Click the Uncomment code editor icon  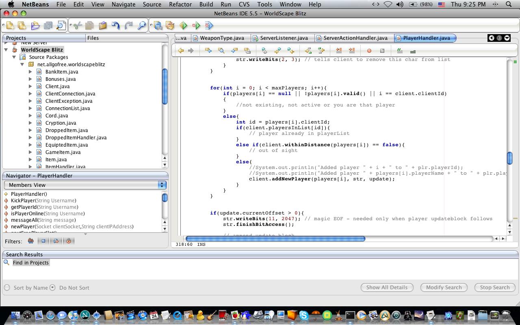(x=413, y=51)
